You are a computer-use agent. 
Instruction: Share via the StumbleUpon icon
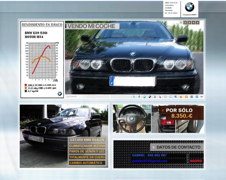pyautogui.click(x=144, y=97)
